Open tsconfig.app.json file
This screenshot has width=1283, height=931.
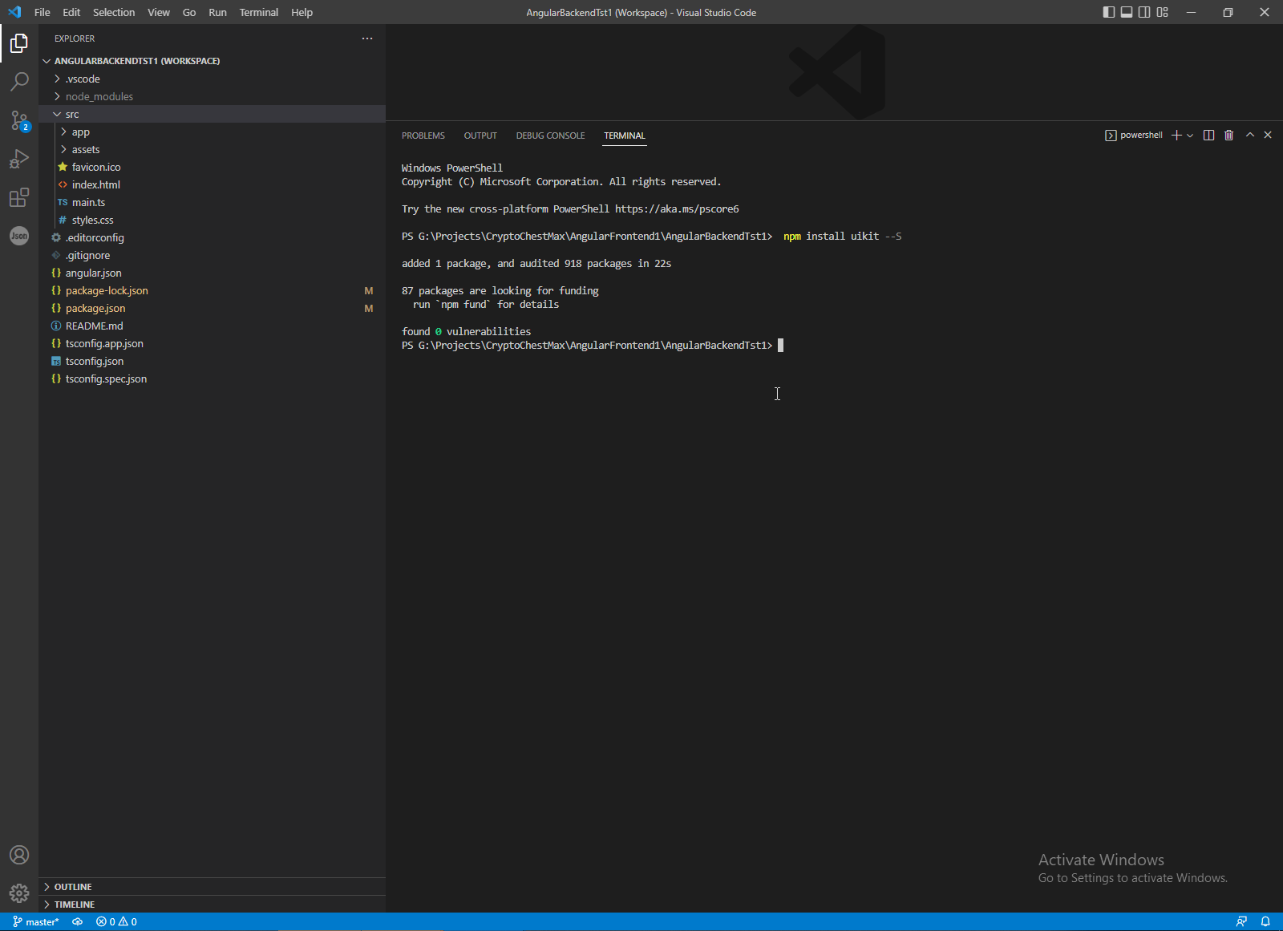(212, 343)
